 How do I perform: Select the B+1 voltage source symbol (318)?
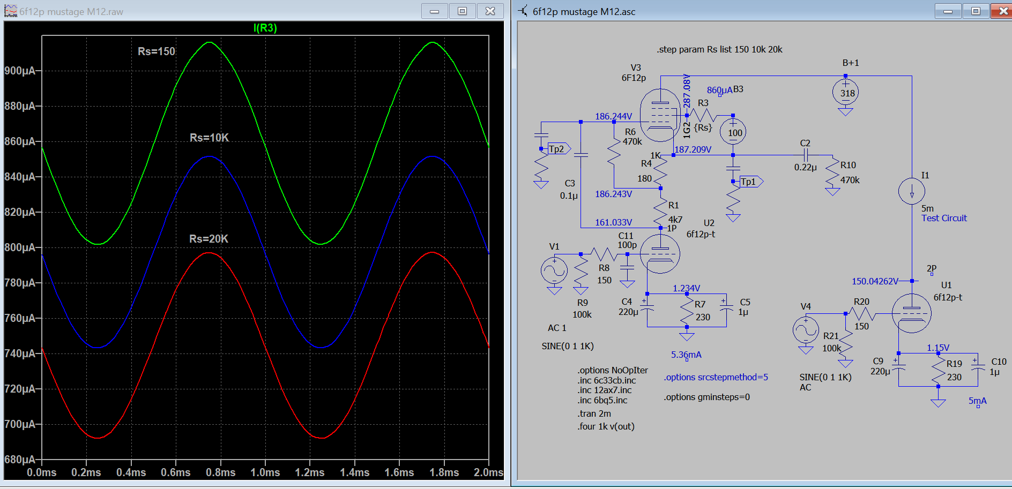tap(845, 93)
